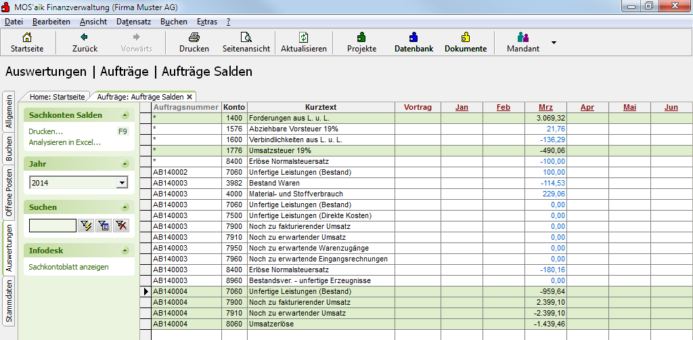Collapse the Sachkonten Salden panel
The height and width of the screenshot is (340, 693).
(x=125, y=115)
